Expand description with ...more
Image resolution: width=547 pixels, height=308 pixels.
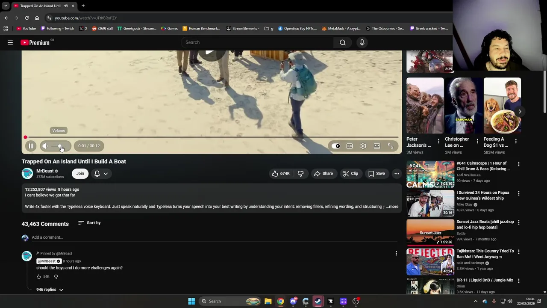(x=392, y=207)
